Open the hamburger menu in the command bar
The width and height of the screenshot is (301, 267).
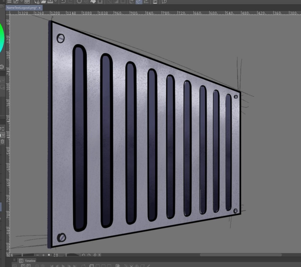click(x=9, y=1)
